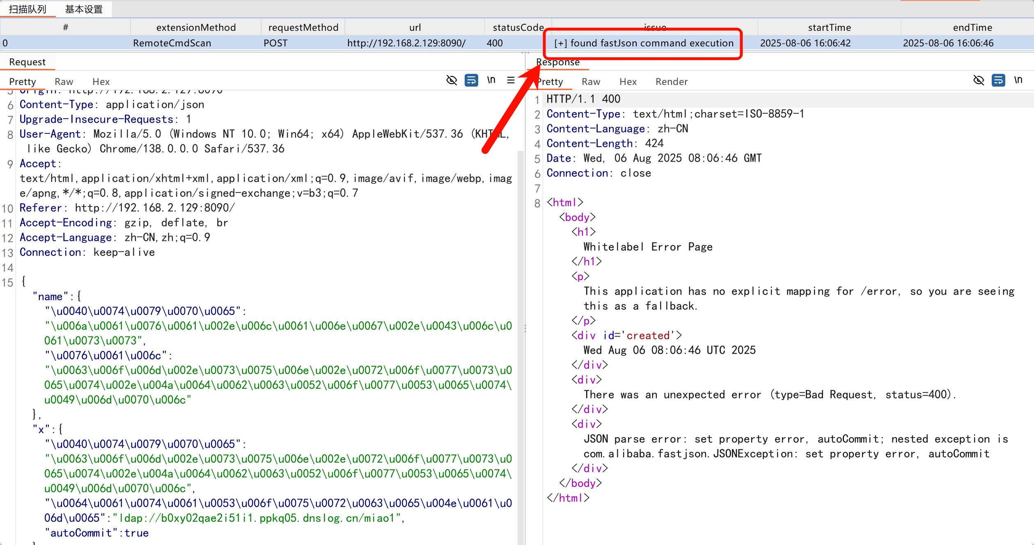Toggle line wrap icon in Response panel

coord(998,80)
